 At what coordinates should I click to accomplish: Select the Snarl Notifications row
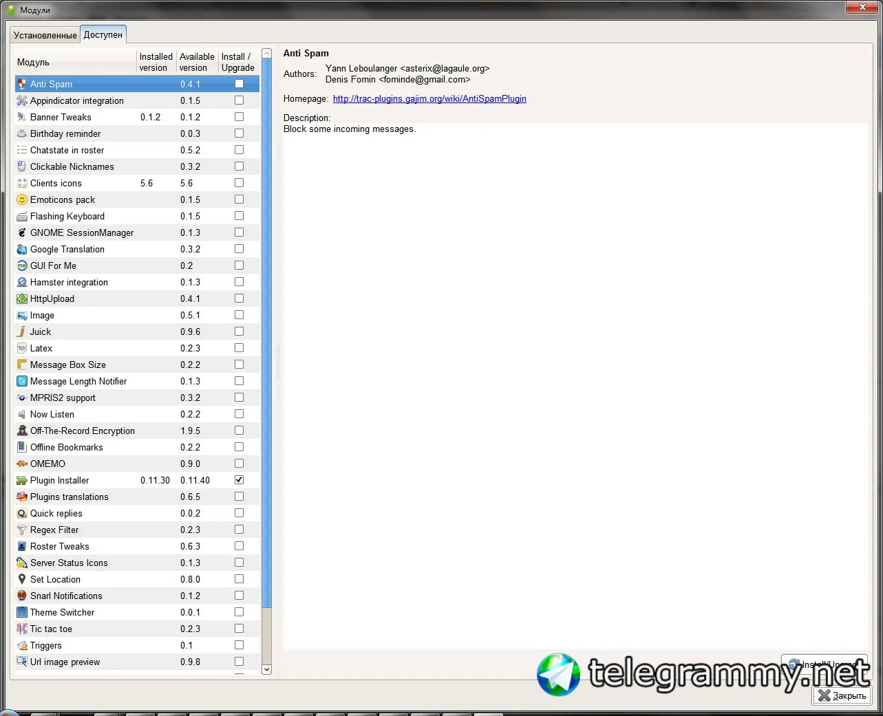click(x=137, y=596)
